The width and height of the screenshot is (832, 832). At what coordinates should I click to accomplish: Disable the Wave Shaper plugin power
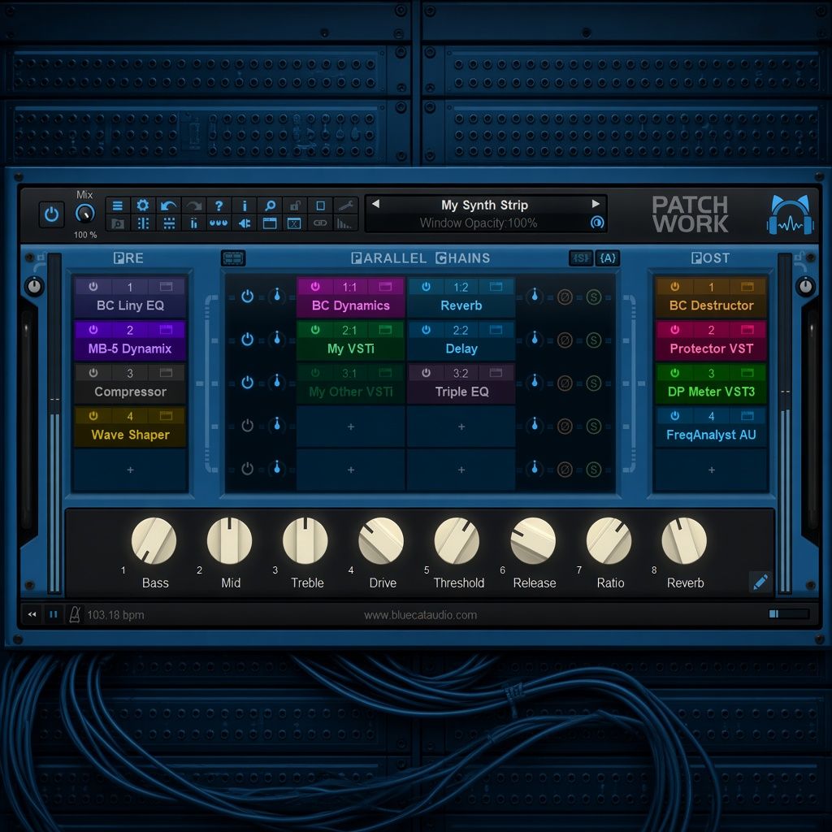(93, 415)
